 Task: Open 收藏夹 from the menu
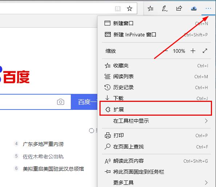click(156, 66)
